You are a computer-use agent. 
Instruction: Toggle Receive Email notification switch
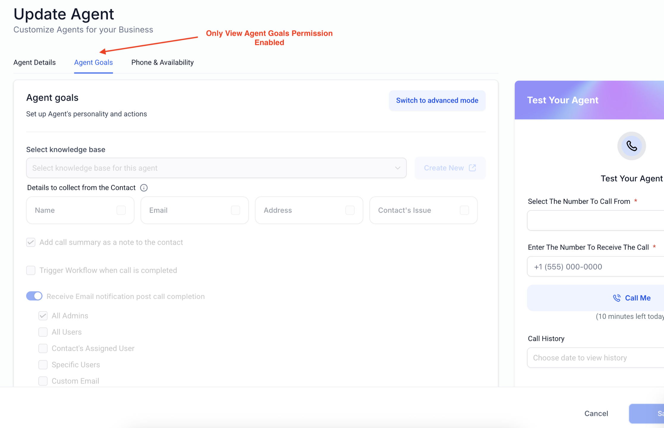34,296
